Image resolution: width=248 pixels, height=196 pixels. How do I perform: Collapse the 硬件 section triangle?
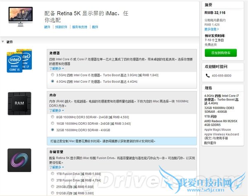[3, 42]
